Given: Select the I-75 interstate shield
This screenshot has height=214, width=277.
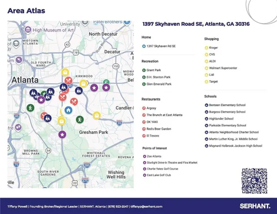Looking at the screenshot, I should coord(16,165).
